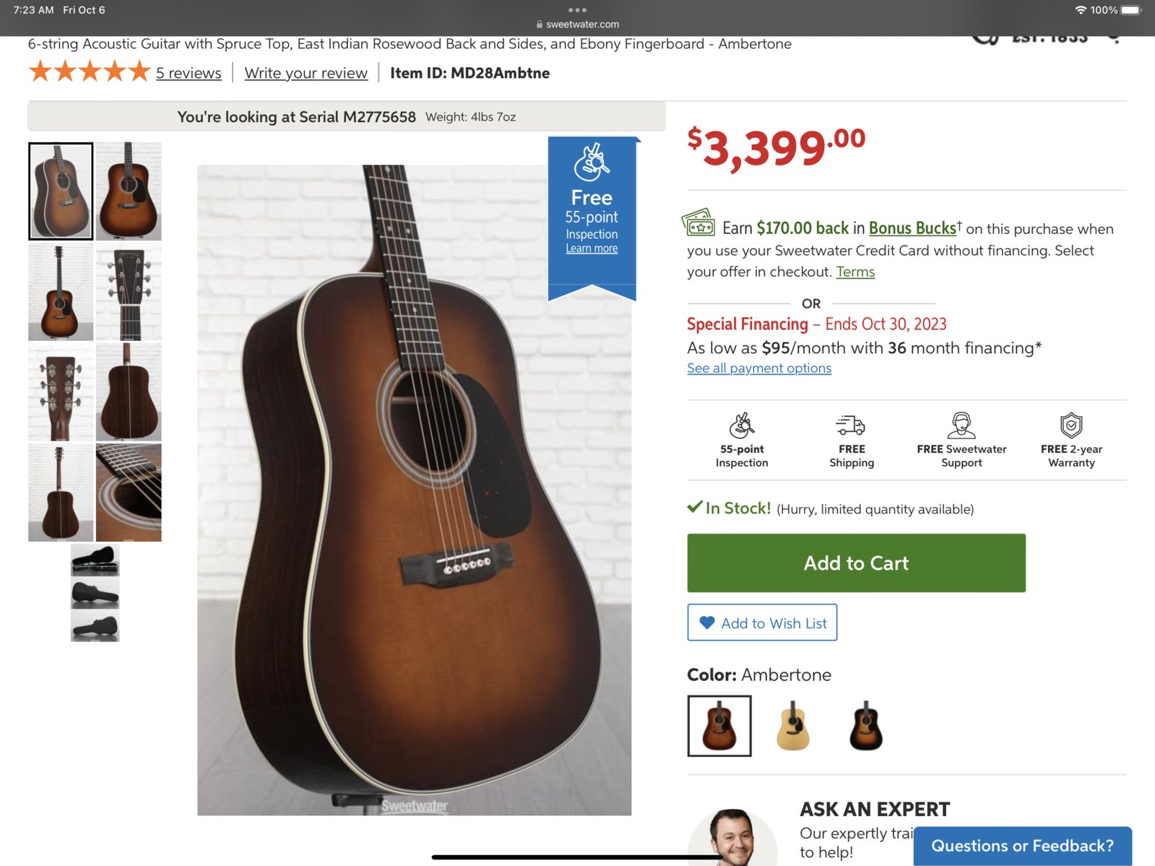Click the FREE Sweetwater Support headset icon
Screen dimensions: 1155x866
(961, 425)
